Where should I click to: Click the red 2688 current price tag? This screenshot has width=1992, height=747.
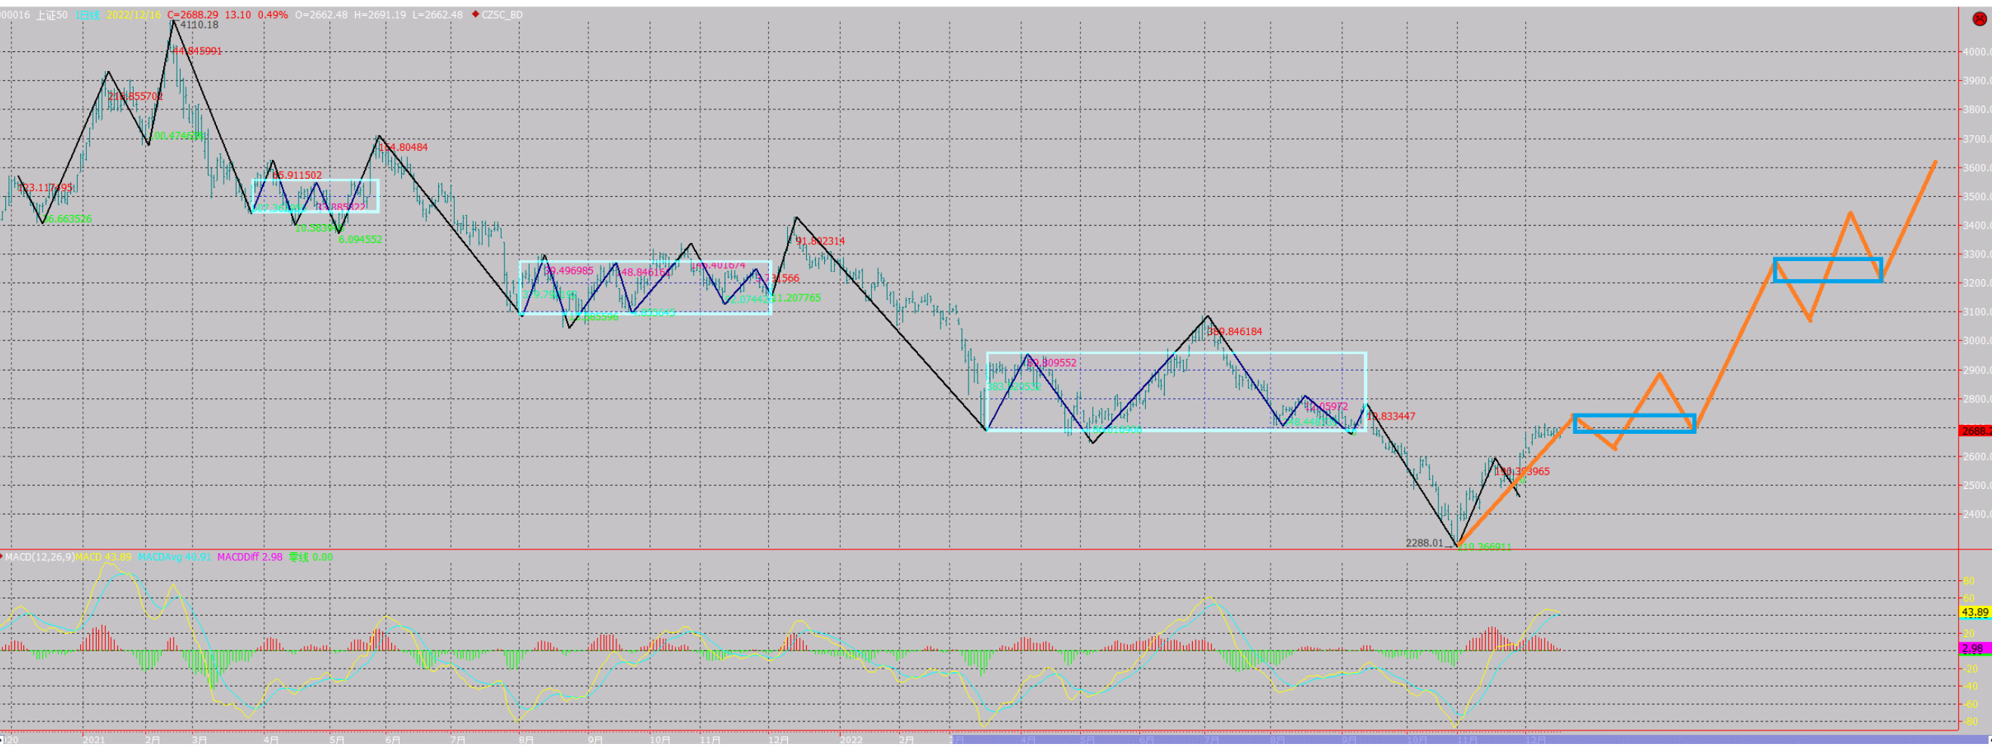[1974, 431]
